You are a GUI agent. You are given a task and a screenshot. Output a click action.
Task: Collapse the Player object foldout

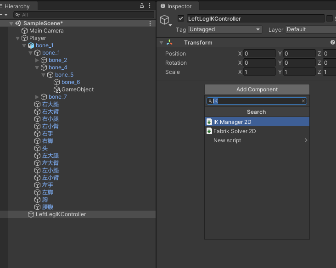(x=17, y=38)
